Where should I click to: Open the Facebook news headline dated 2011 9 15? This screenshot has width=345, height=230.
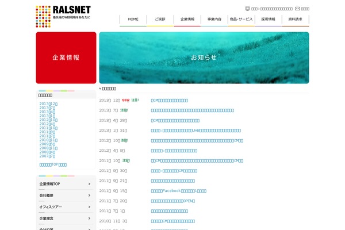[179, 191]
